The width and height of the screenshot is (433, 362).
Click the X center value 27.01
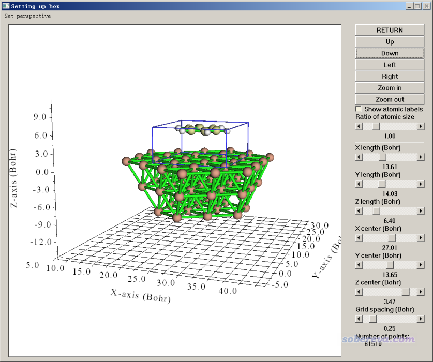pyautogui.click(x=390, y=248)
